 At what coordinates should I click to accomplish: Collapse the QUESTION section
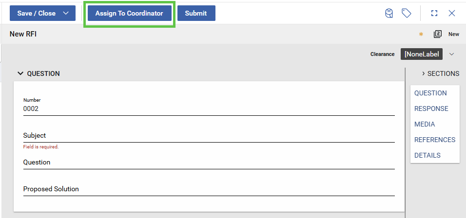(x=20, y=73)
